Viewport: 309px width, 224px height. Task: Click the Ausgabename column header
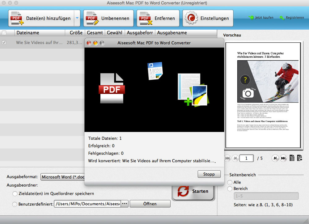(186, 33)
